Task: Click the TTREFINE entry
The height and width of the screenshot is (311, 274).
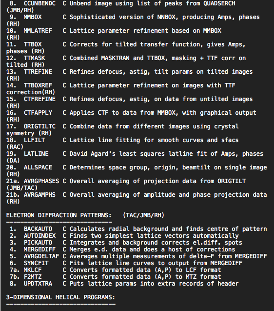Action: coord(38,72)
